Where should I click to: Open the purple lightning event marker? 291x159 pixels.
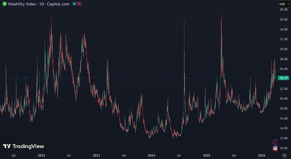[x=275, y=142]
